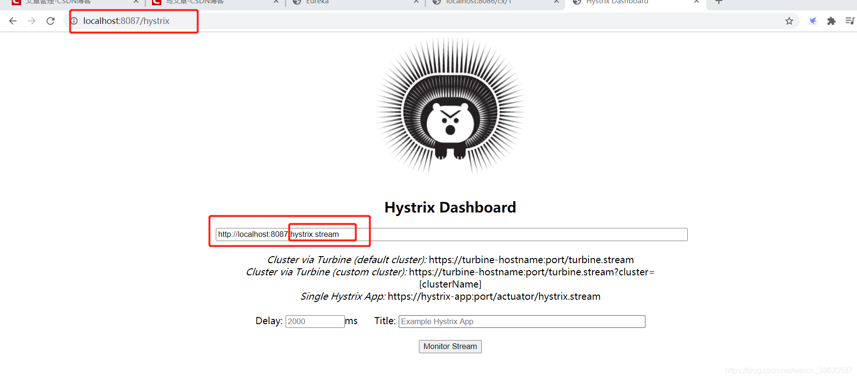Click the Delay label
Screen dimensions: 857x379
point(269,321)
